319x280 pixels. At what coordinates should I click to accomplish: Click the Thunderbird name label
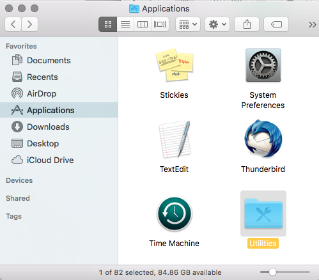pyautogui.click(x=263, y=169)
